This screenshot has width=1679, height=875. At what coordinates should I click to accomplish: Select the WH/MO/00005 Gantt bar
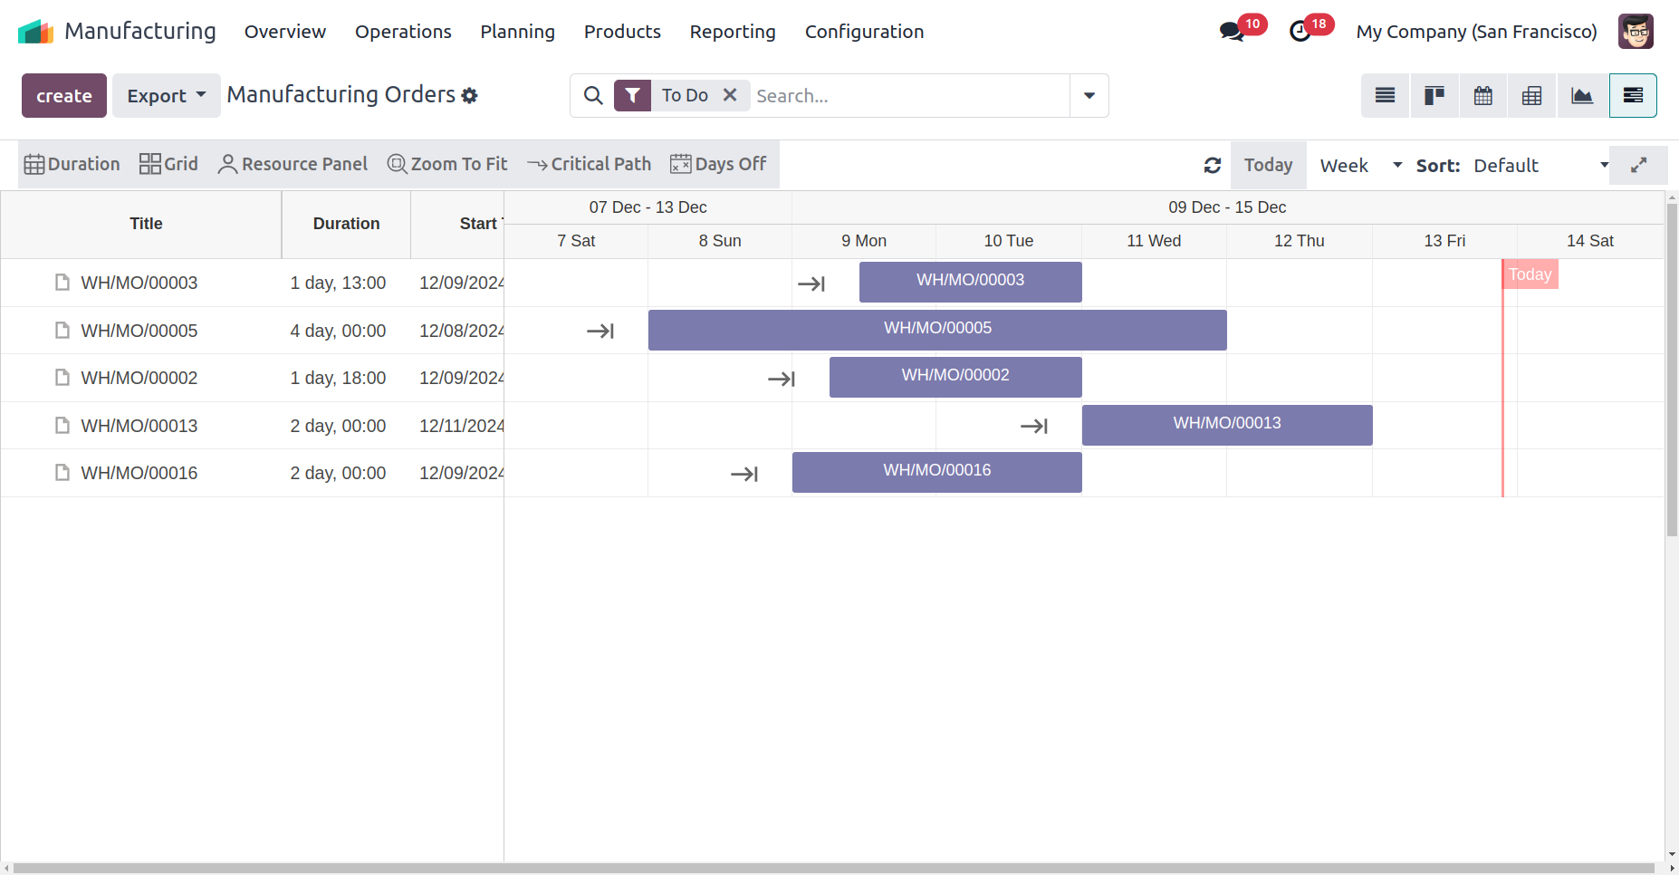[937, 330]
